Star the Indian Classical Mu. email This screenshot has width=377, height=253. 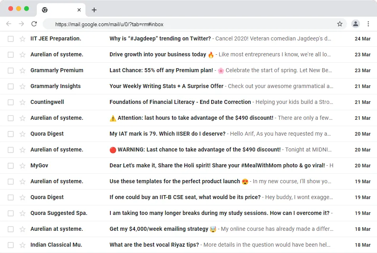23,245
